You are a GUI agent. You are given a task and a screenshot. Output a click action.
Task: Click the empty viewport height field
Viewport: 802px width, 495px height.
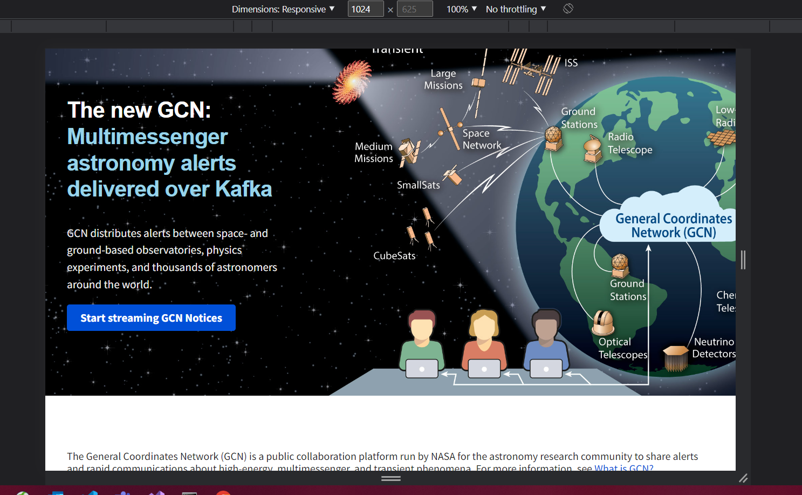[x=414, y=9]
